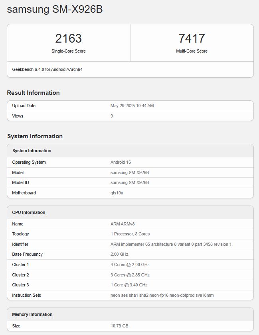Select the neon aes sha1 instruction sets list

click(x=162, y=295)
